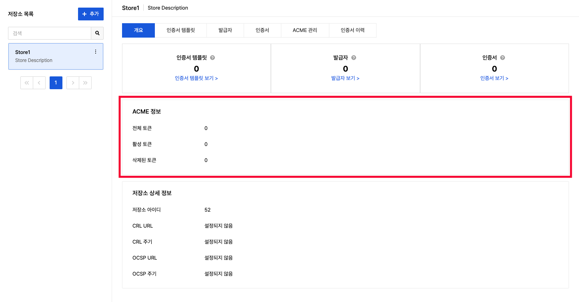Screen dimensions: 579x302
Task: Select the 개요 tab
Action: point(138,30)
